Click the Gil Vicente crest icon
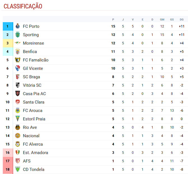Viewport: 188px width, 174px height. coord(18,68)
